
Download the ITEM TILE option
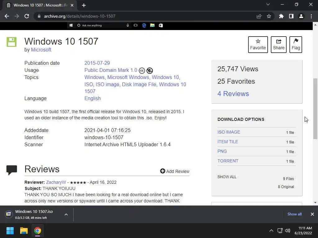(228, 142)
